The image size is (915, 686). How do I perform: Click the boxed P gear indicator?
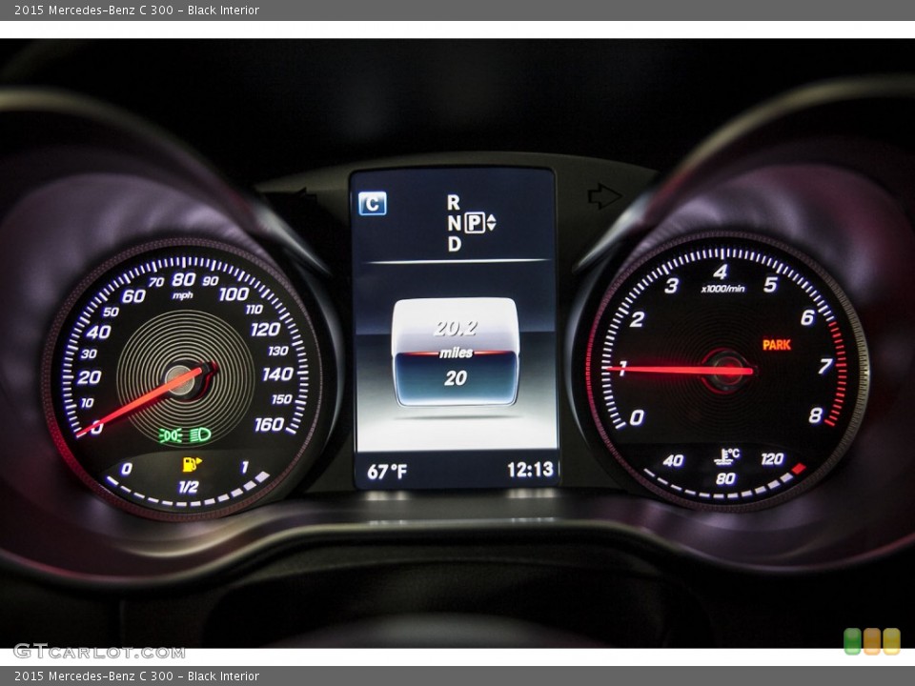[475, 222]
